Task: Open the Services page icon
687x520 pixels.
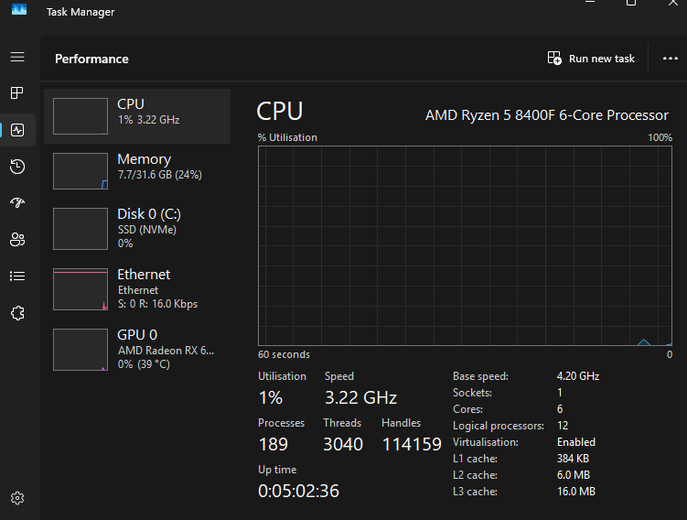Action: pyautogui.click(x=17, y=313)
